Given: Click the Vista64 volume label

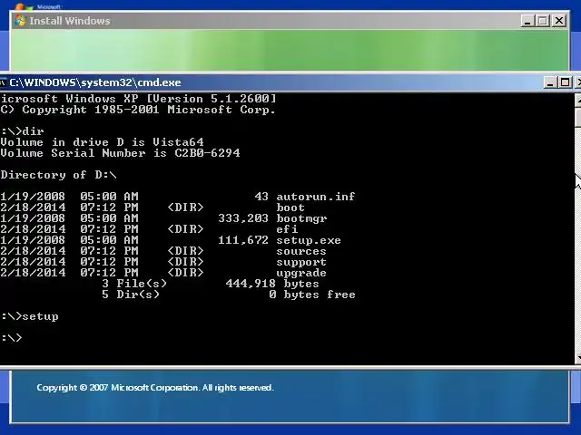Looking at the screenshot, I should point(178,142).
